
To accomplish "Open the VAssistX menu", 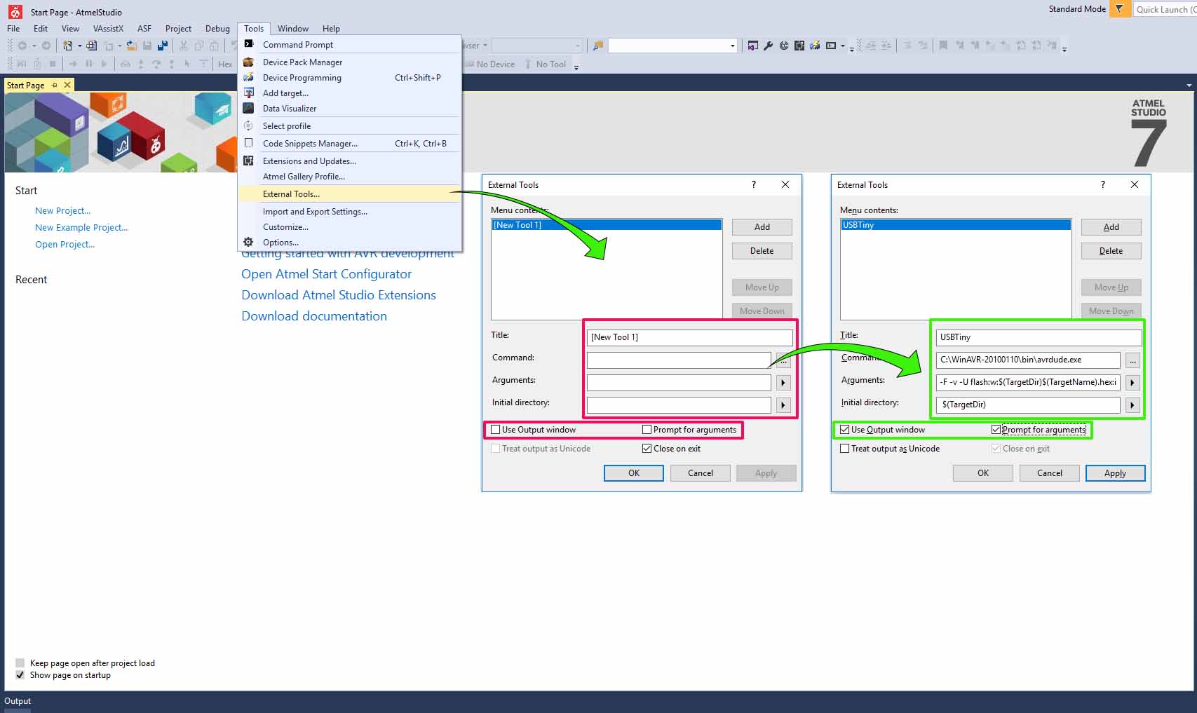I will pos(108,29).
